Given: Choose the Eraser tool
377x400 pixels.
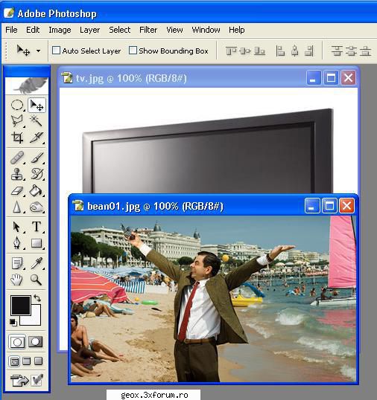Looking at the screenshot, I should pyautogui.click(x=17, y=191).
